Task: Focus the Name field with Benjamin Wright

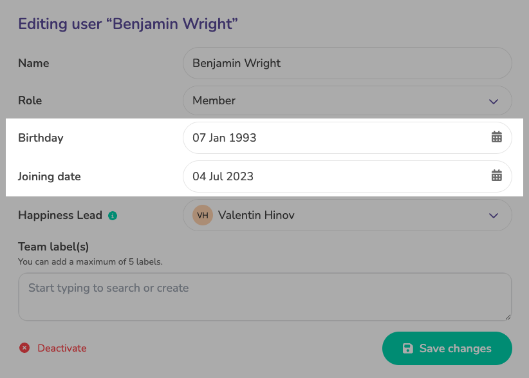Action: 348,63
